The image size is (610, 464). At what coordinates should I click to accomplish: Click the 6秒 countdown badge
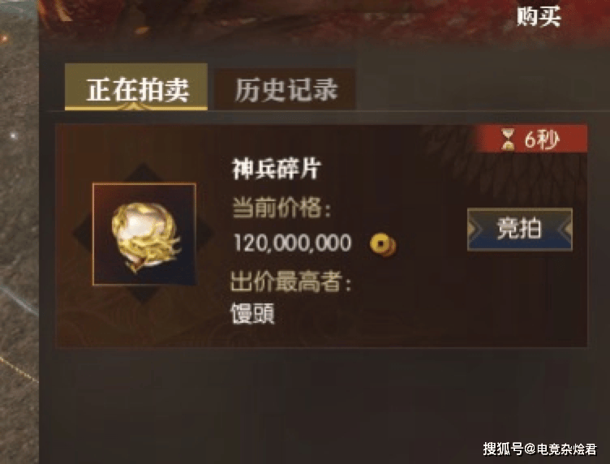pos(531,139)
